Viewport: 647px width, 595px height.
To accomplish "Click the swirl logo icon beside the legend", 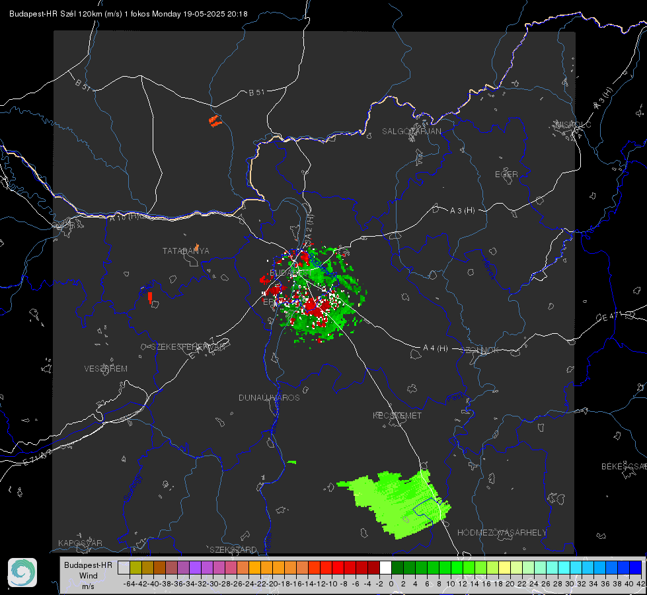I will (22, 573).
